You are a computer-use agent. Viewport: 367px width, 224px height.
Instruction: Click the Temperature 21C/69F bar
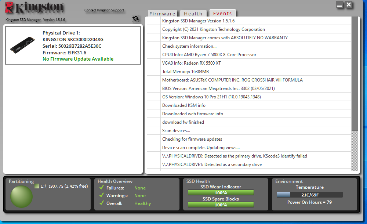coord(310,195)
